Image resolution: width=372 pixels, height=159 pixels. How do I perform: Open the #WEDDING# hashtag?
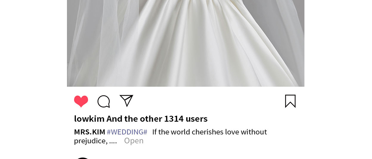(127, 132)
